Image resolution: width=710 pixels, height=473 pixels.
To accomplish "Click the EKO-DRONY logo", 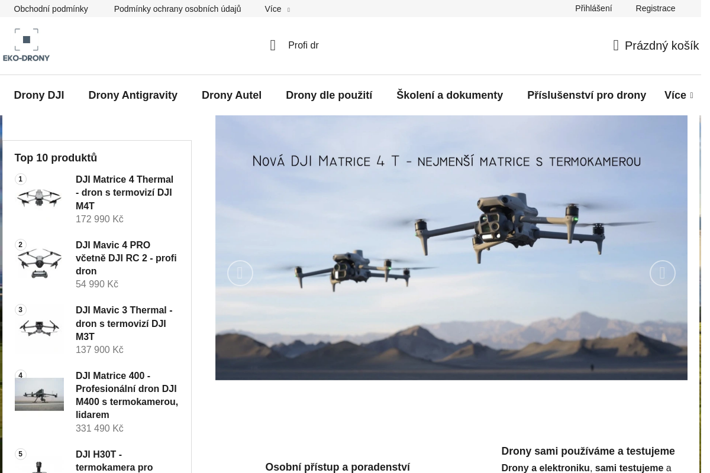I will click(x=27, y=45).
